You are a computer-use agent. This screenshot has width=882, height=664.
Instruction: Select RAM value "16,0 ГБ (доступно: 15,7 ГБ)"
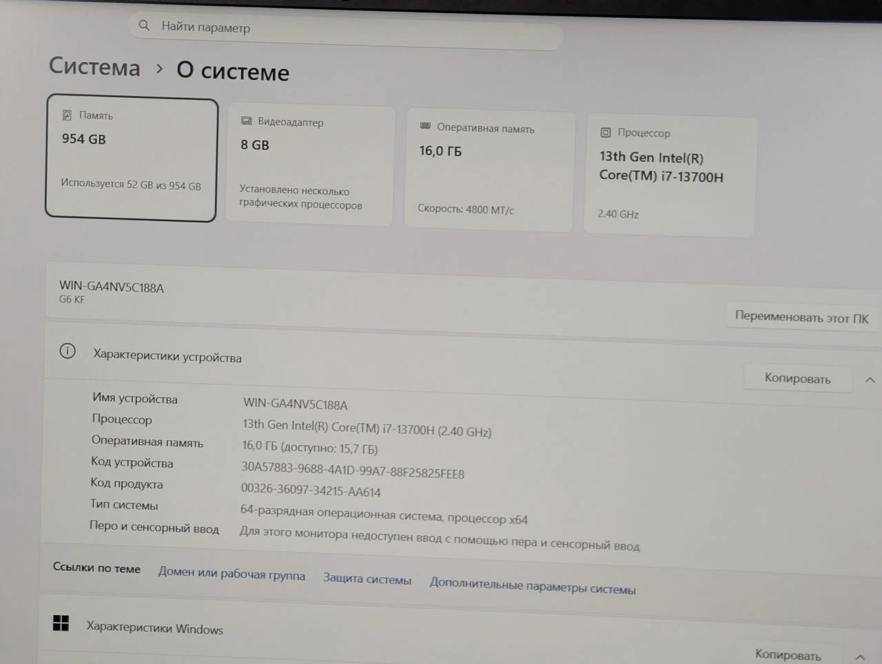tap(309, 447)
